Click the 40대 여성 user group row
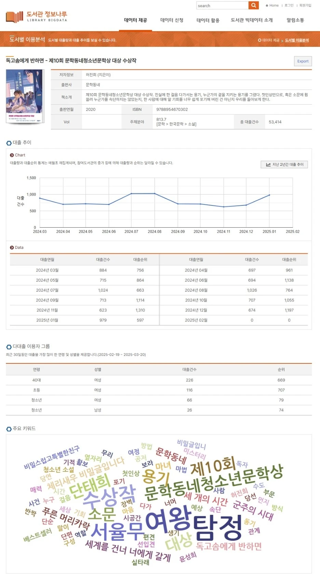Viewport: 320px width, 577px height. tap(159, 380)
